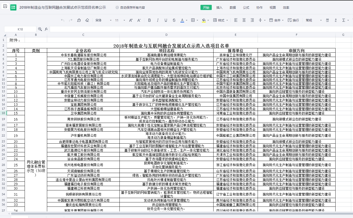
Task: Decrease decimal places
Action: click(336, 20)
